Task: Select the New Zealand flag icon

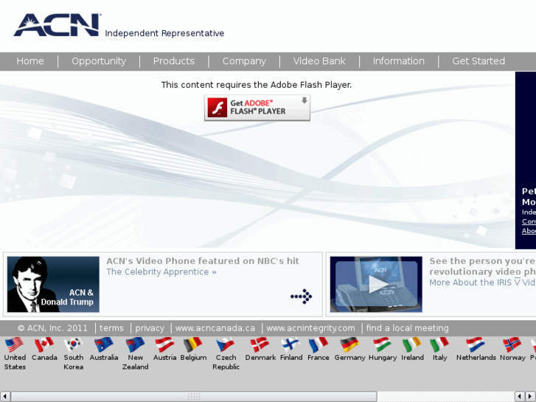Action: (136, 344)
